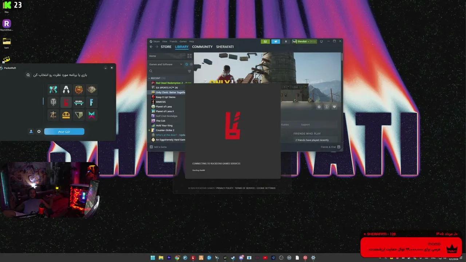Select the Path of Exile icon in PacketRaft
This screenshot has height=262, width=466.
(x=91, y=89)
